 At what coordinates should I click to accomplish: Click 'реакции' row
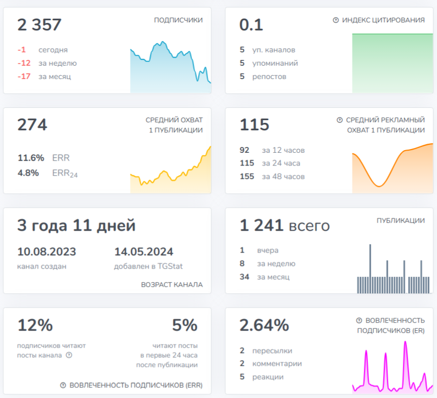[262, 377]
